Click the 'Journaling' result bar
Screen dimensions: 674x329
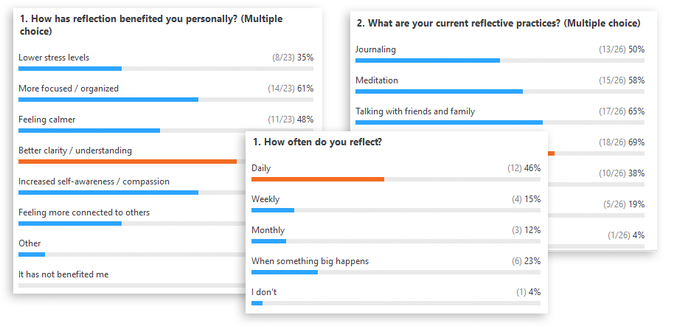coord(500,60)
